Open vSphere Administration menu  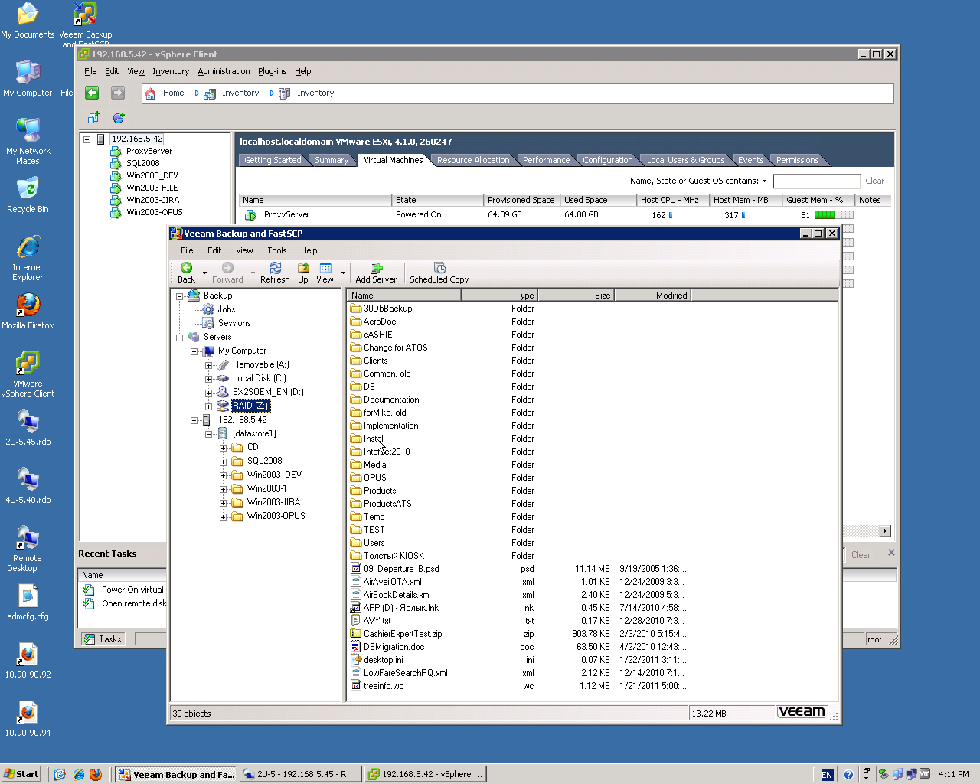[224, 71]
